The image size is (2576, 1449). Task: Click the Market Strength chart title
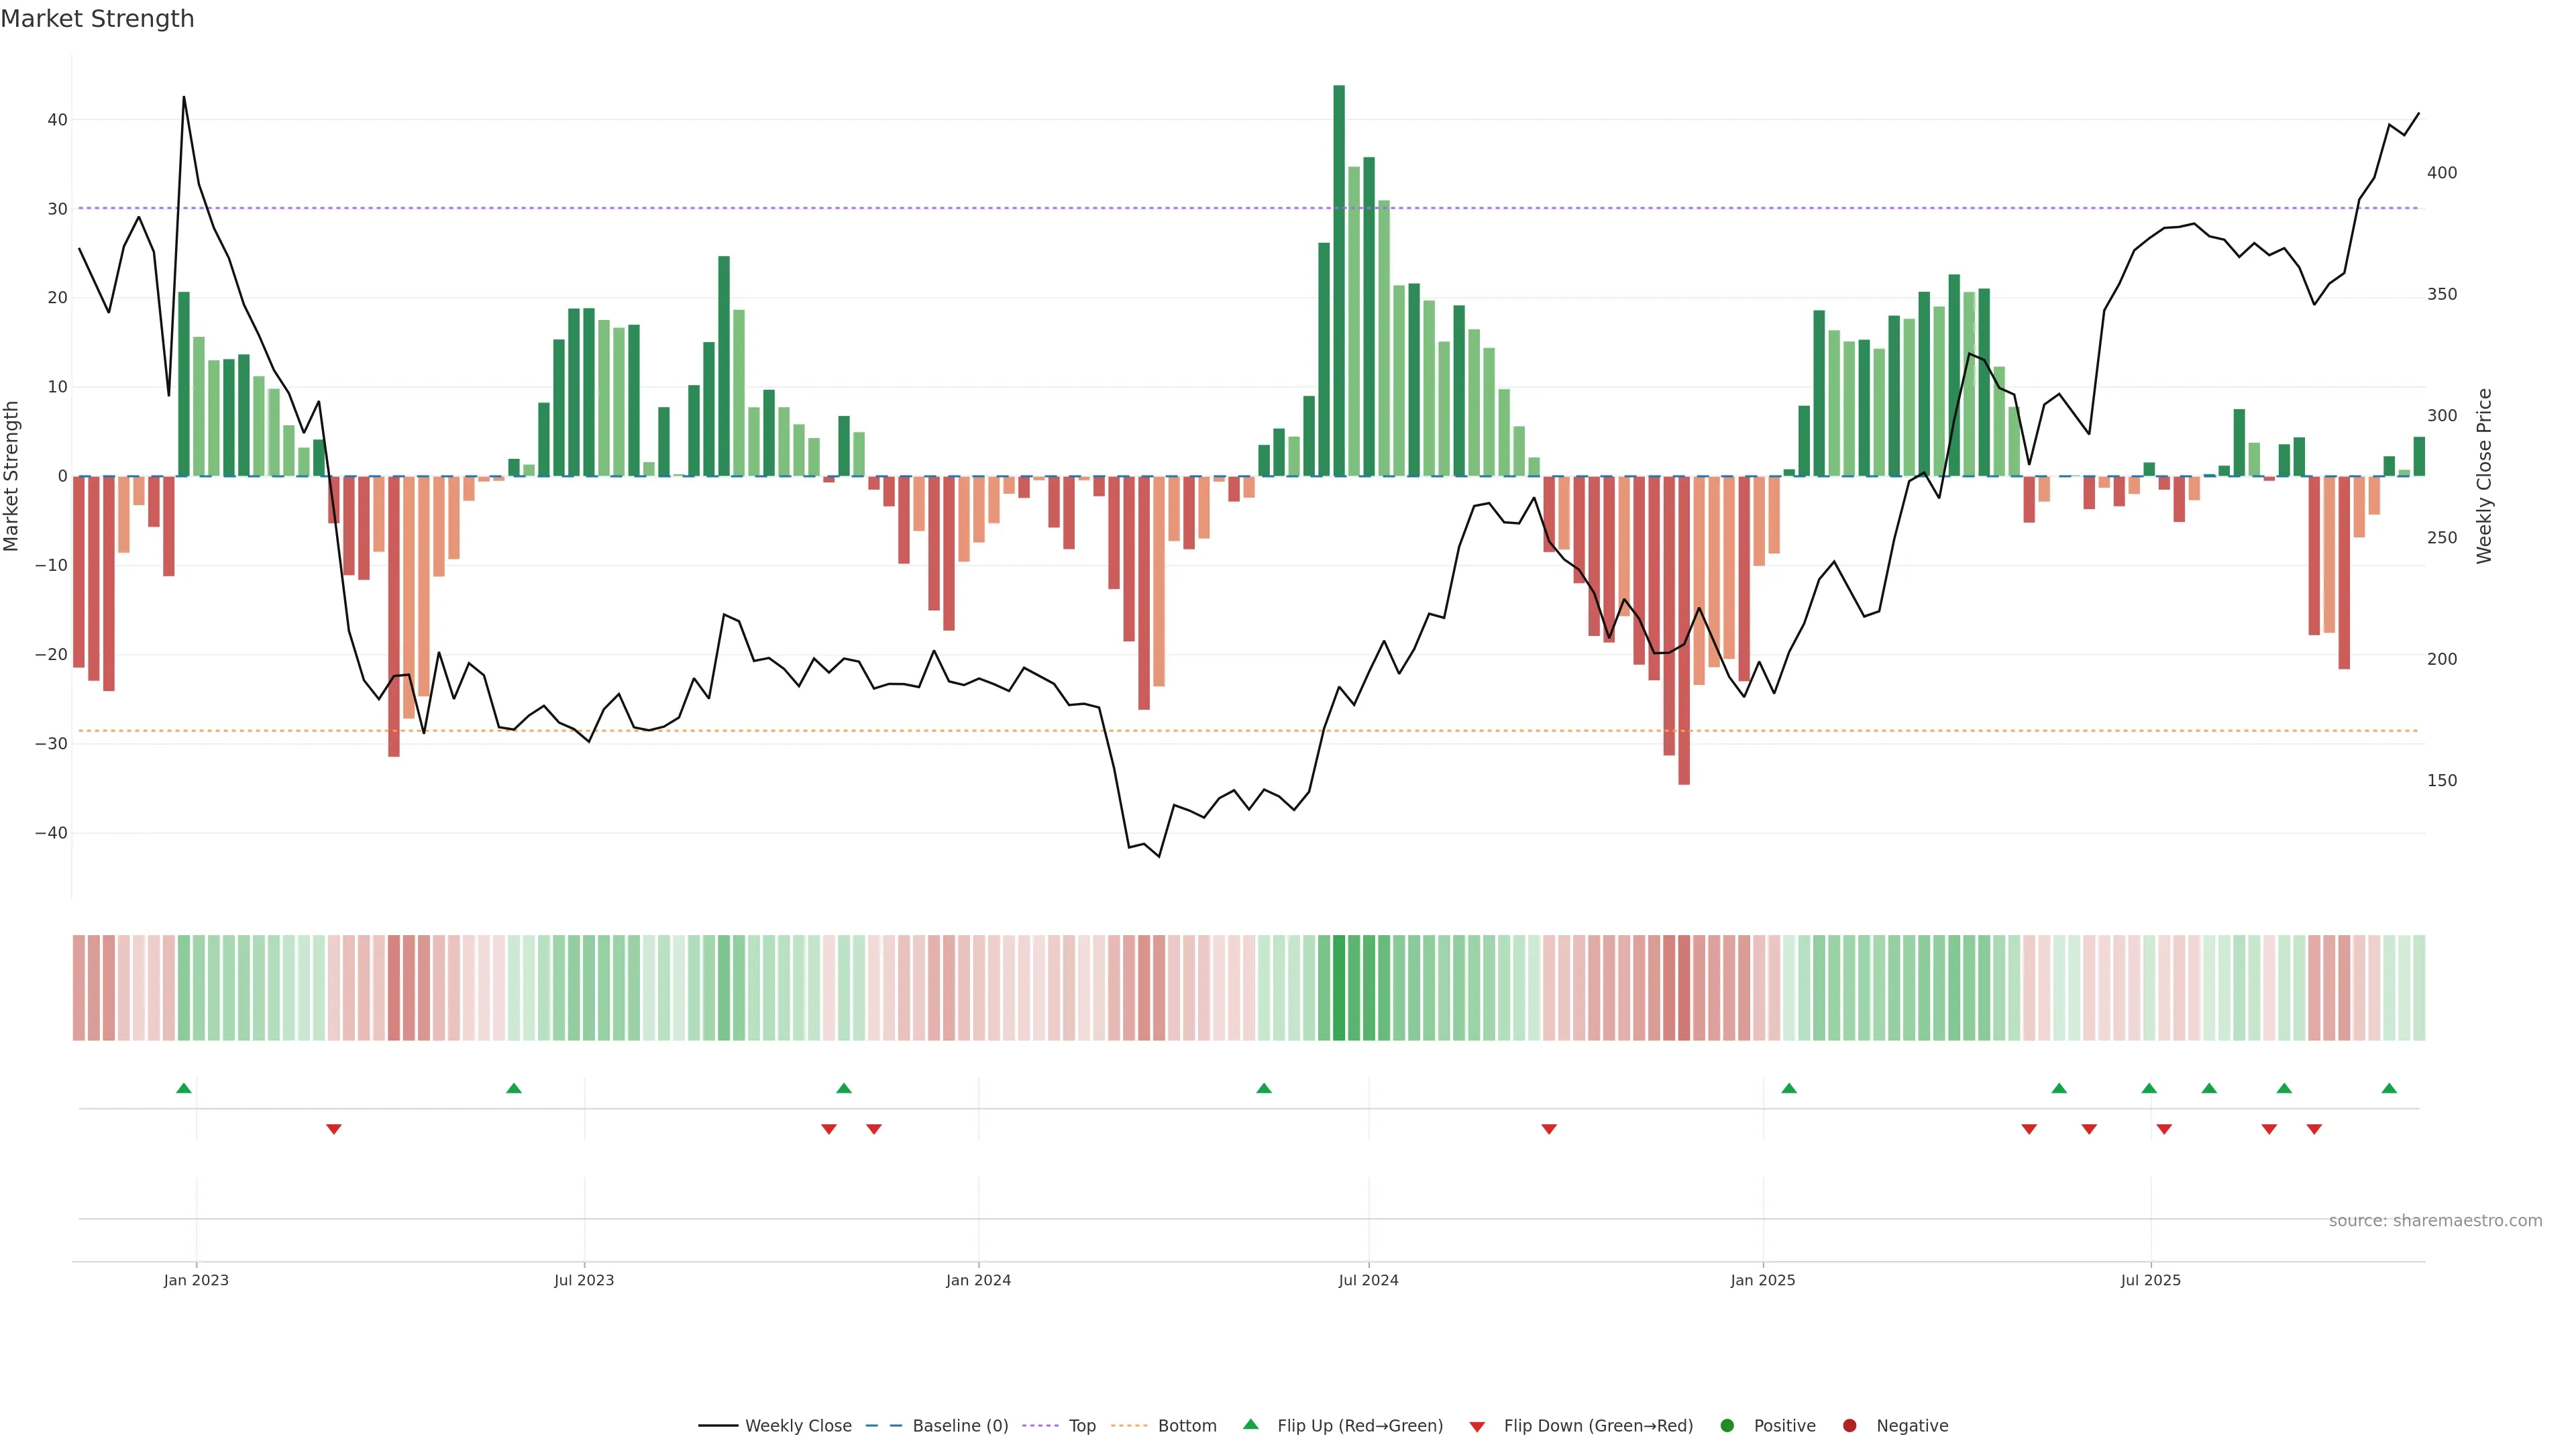coord(97,19)
